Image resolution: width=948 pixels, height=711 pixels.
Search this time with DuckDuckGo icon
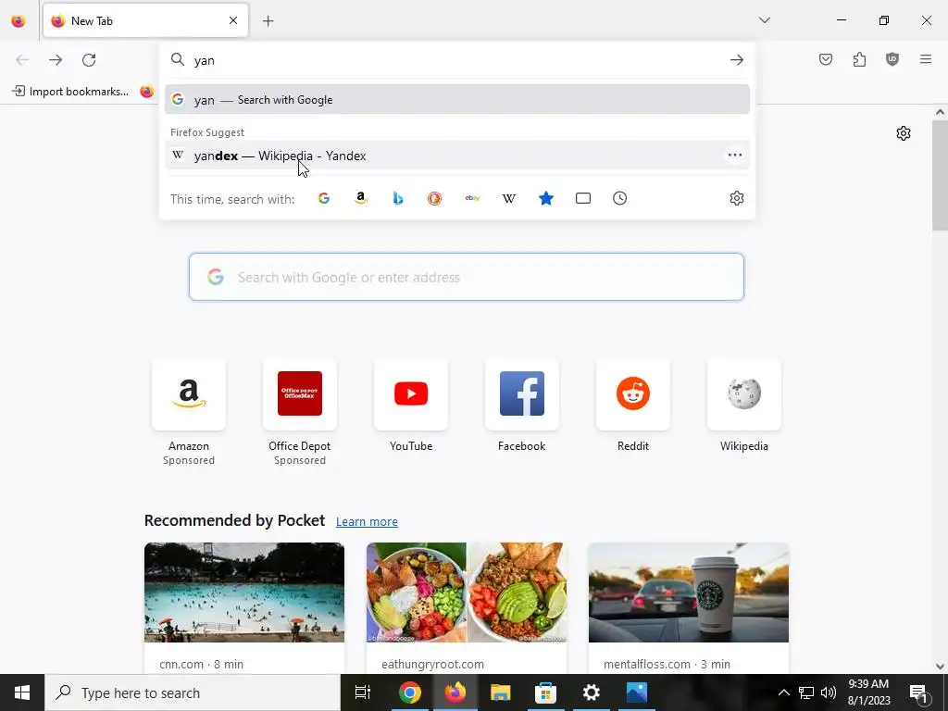coord(435,198)
